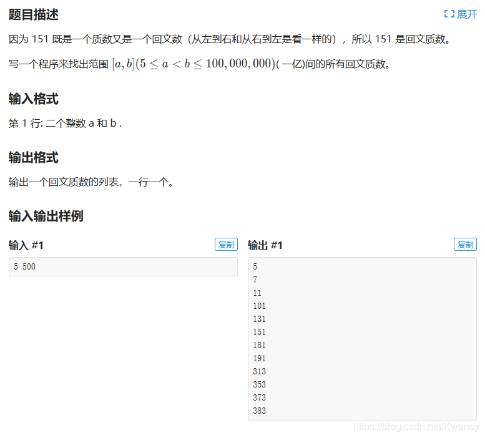This screenshot has height=438, width=485.
Task: Click output value 11
Action: (257, 293)
